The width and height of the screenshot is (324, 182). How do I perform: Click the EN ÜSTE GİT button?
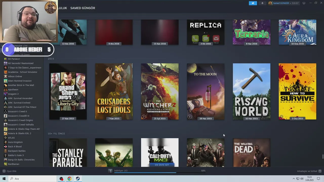coord(162,165)
